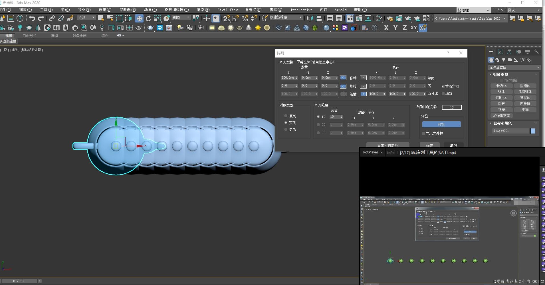This screenshot has width=545, height=285.
Task: Select Lights category icon in Create panel
Action: coord(504,60)
